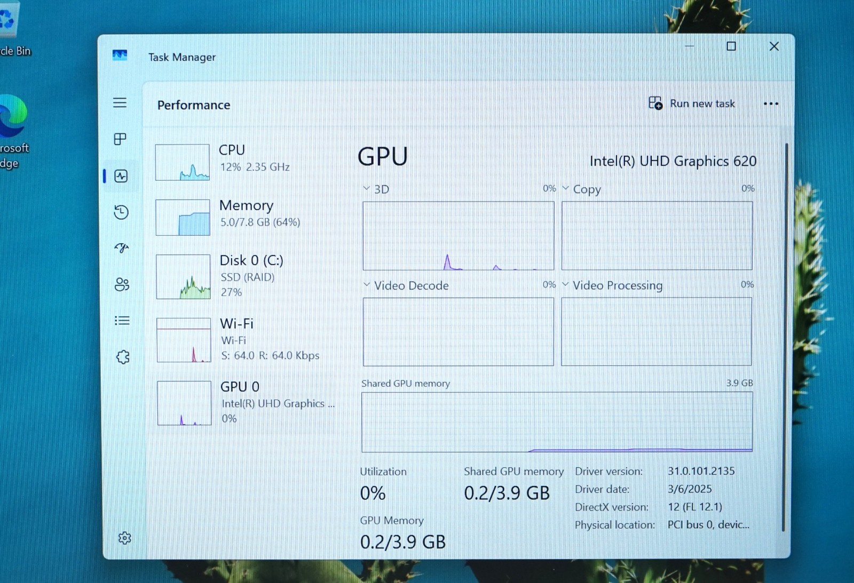The image size is (854, 583).
Task: Open the three-dot more options menu
Action: pos(771,104)
